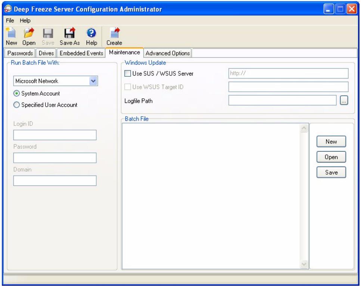Image resolution: width=361 pixels, height=288 pixels.
Task: Click the SUS/WSUS server http:// input field
Action: tap(288, 73)
